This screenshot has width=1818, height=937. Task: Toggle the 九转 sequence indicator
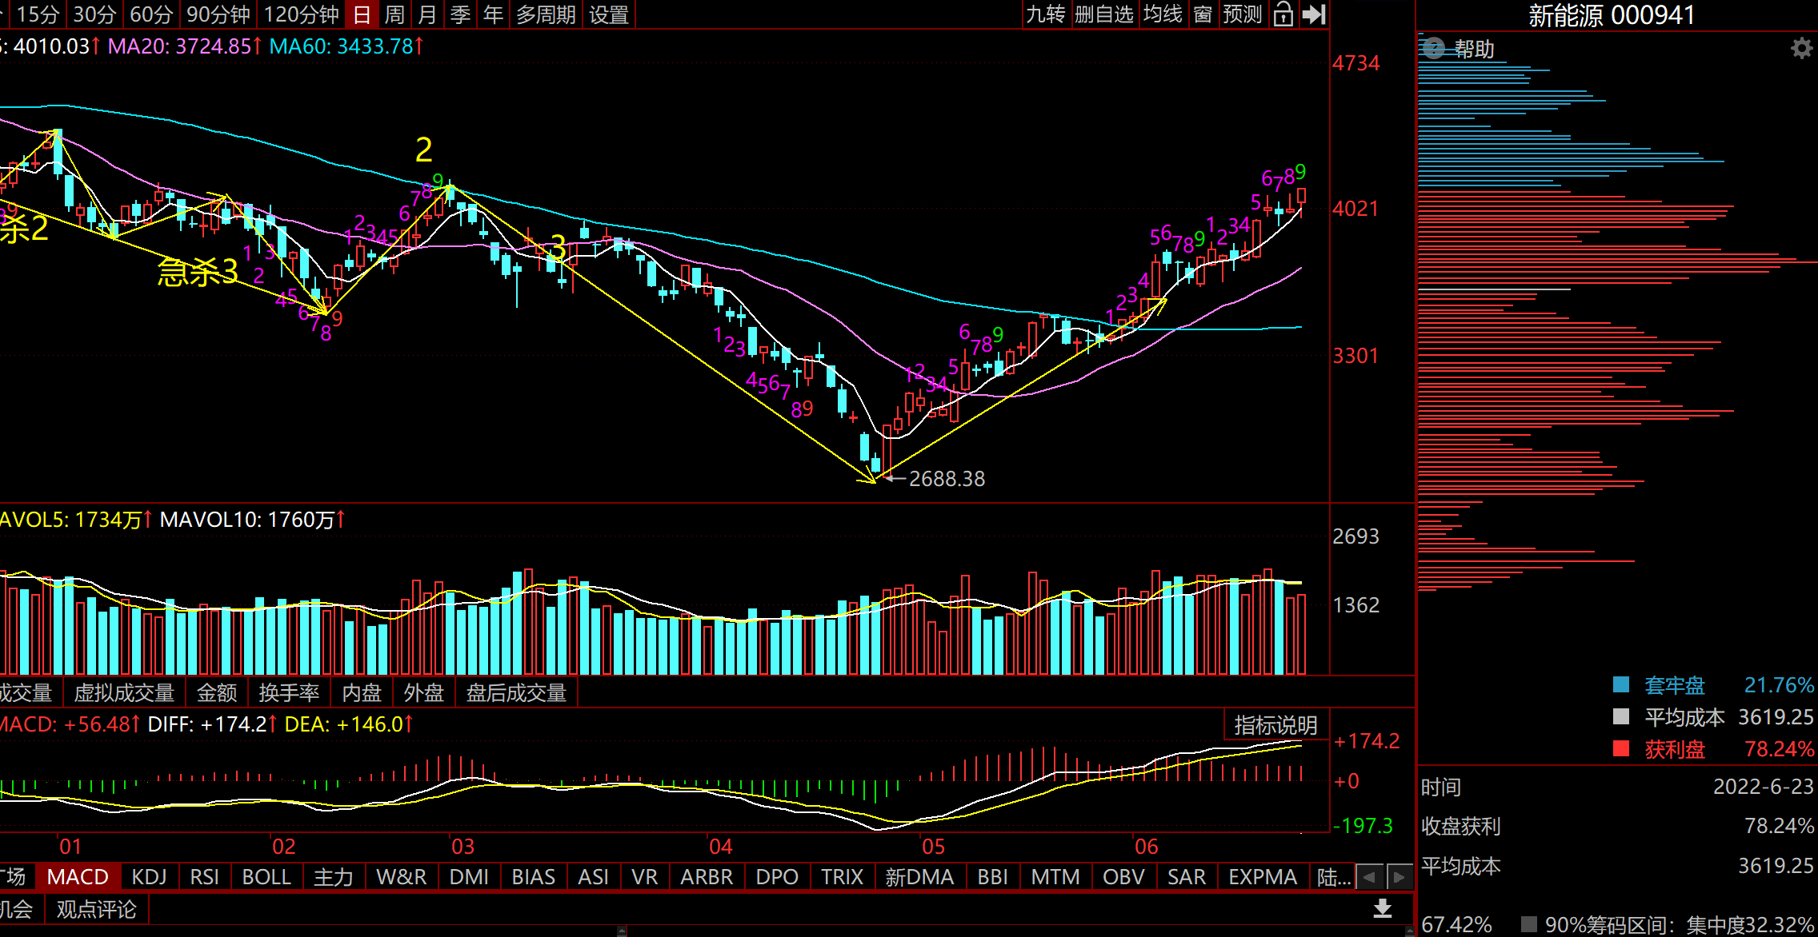tap(1046, 14)
